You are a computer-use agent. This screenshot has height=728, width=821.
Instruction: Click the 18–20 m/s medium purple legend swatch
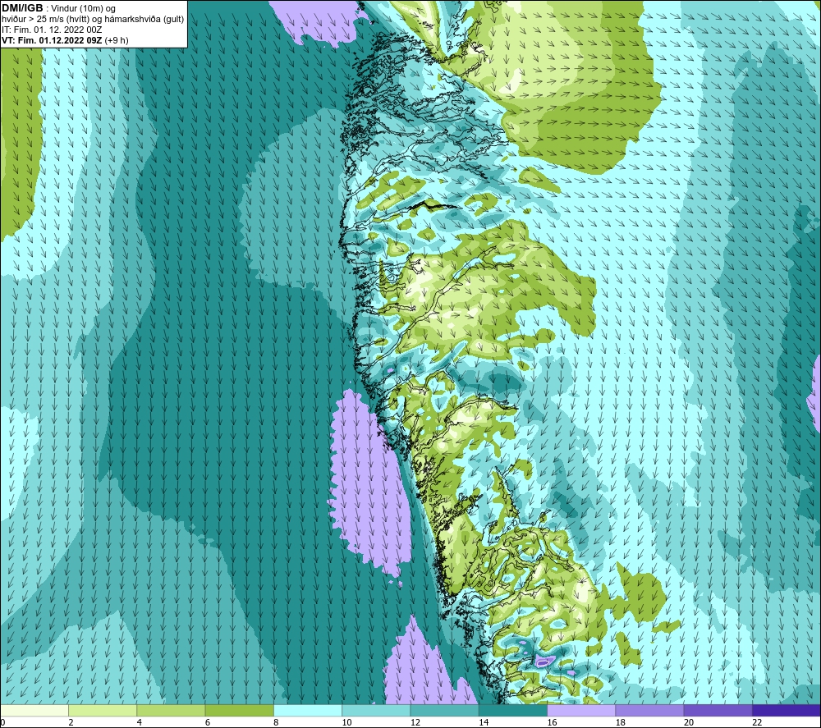(x=649, y=711)
